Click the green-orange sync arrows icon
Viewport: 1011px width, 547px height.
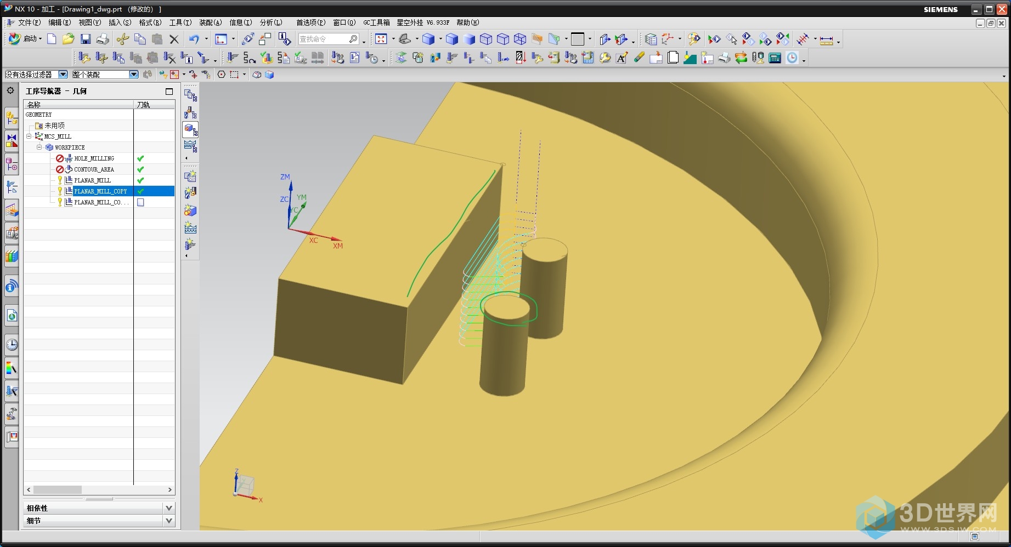(741, 58)
